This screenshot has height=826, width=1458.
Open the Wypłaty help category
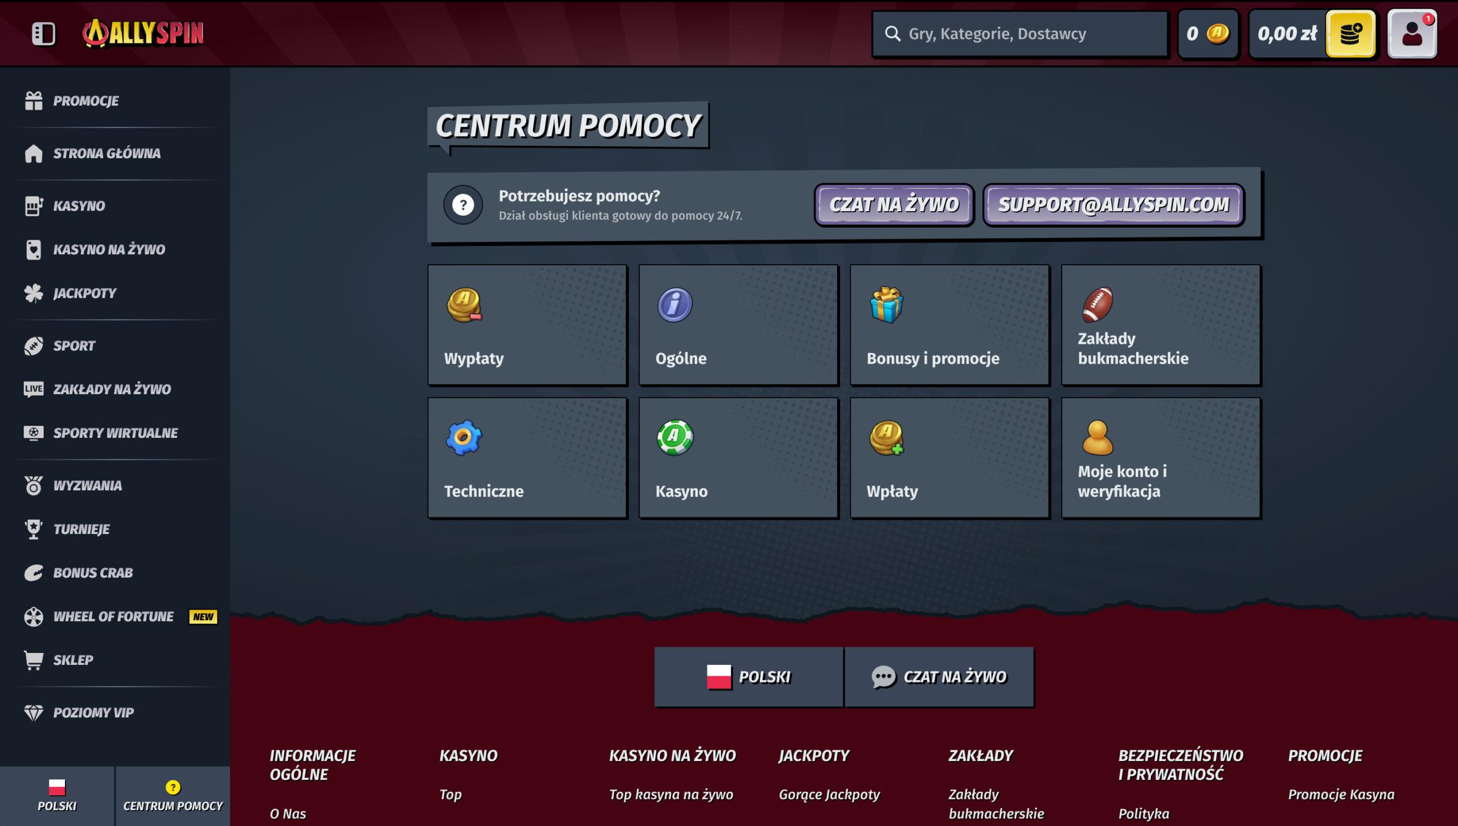[527, 325]
